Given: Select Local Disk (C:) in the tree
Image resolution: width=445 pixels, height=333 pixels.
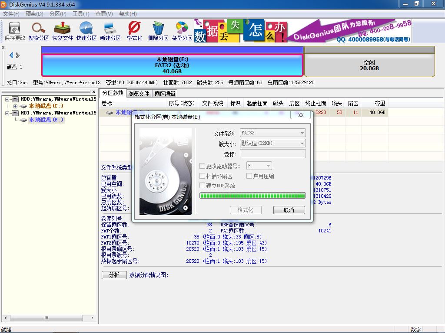Looking at the screenshot, I should 46,106.
